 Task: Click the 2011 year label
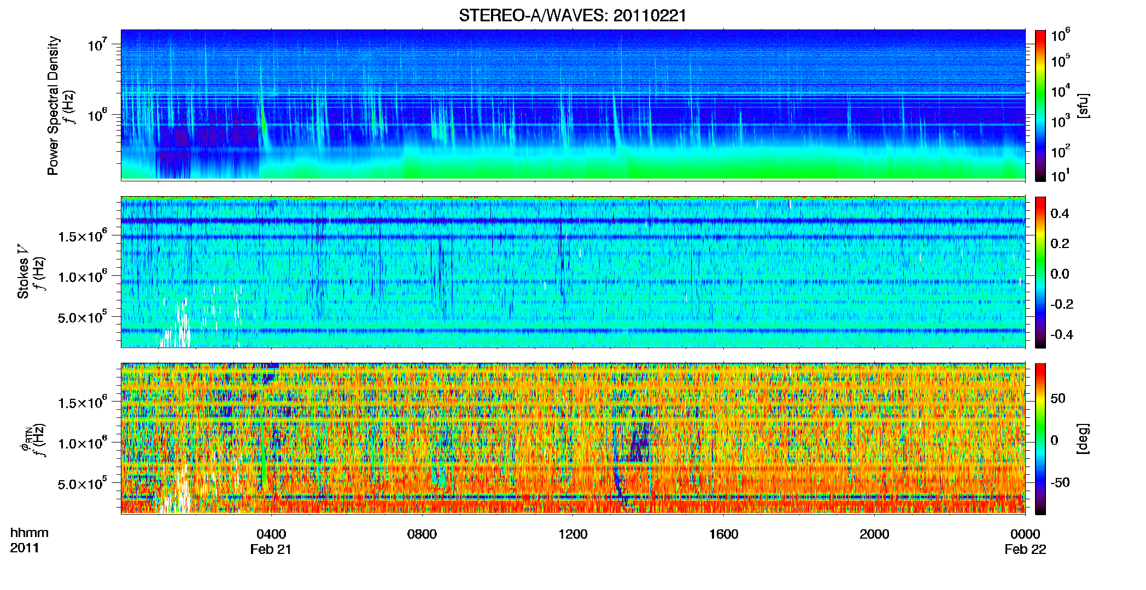[25, 548]
